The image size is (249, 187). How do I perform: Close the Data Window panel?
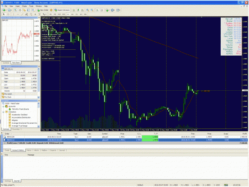pyautogui.click(x=39, y=66)
